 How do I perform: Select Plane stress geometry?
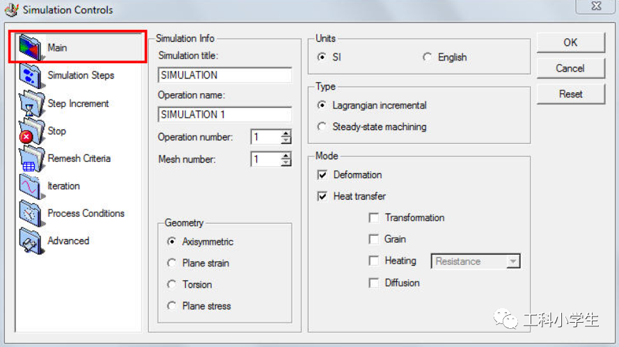click(171, 305)
